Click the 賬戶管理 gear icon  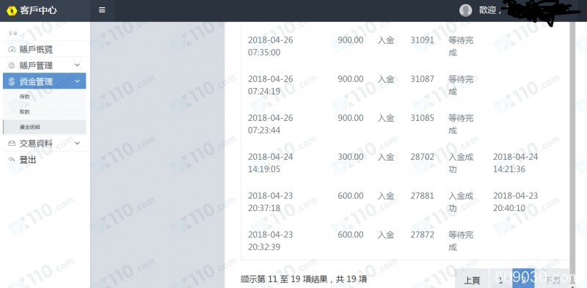[x=12, y=65]
